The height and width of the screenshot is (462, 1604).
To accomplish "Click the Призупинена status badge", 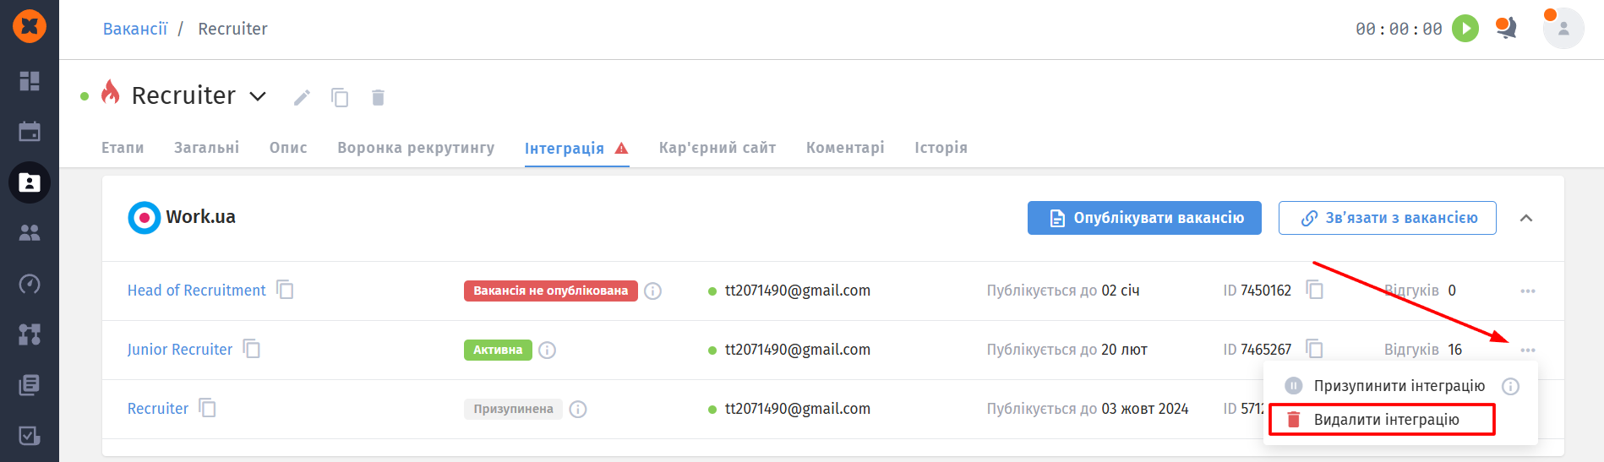I will pos(513,409).
